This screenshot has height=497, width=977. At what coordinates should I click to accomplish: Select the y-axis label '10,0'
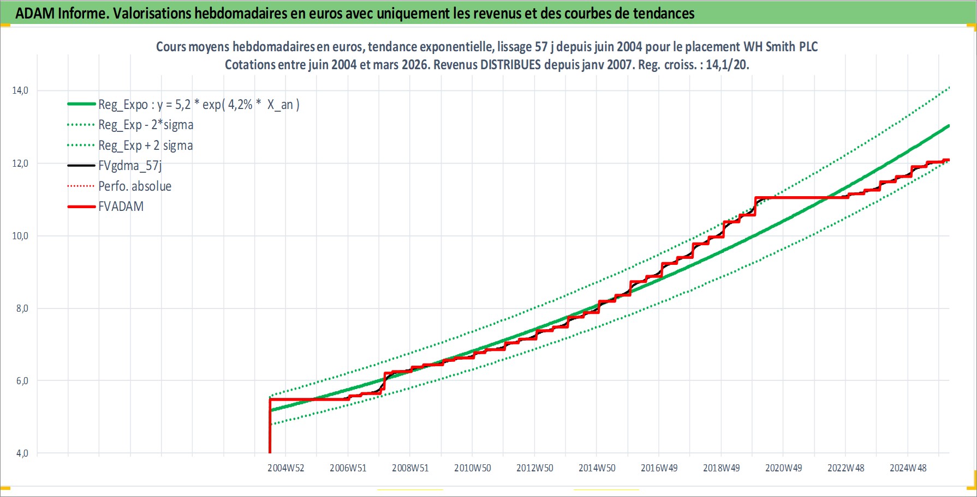(20, 236)
